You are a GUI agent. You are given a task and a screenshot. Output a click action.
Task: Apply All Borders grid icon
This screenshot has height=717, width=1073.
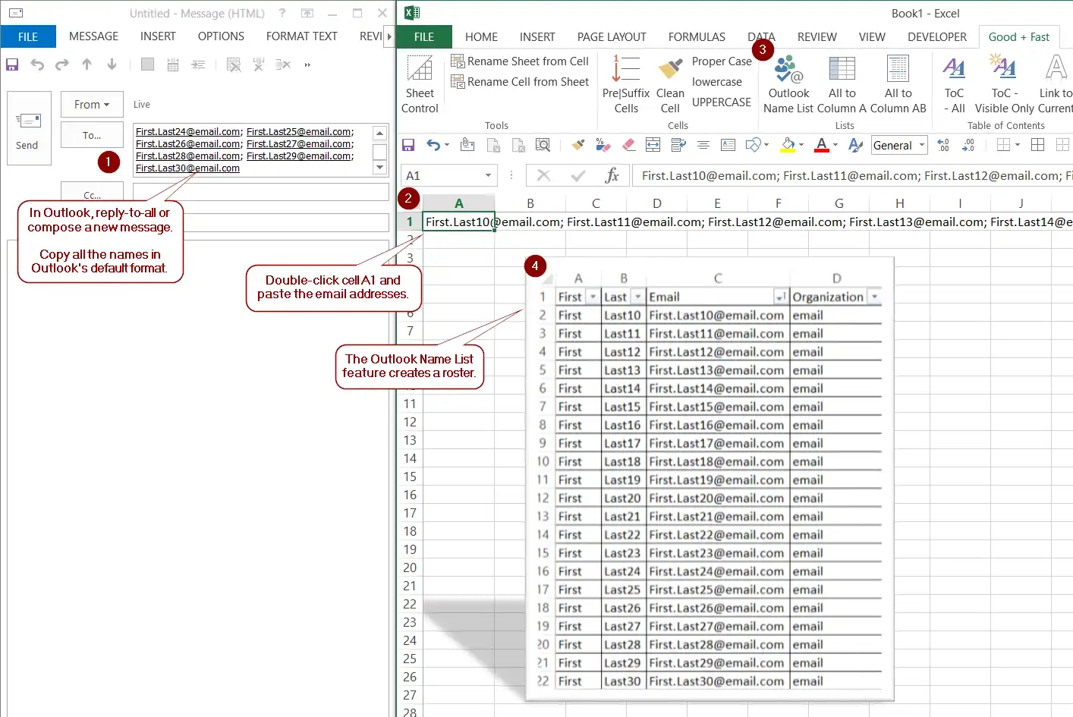click(1037, 145)
